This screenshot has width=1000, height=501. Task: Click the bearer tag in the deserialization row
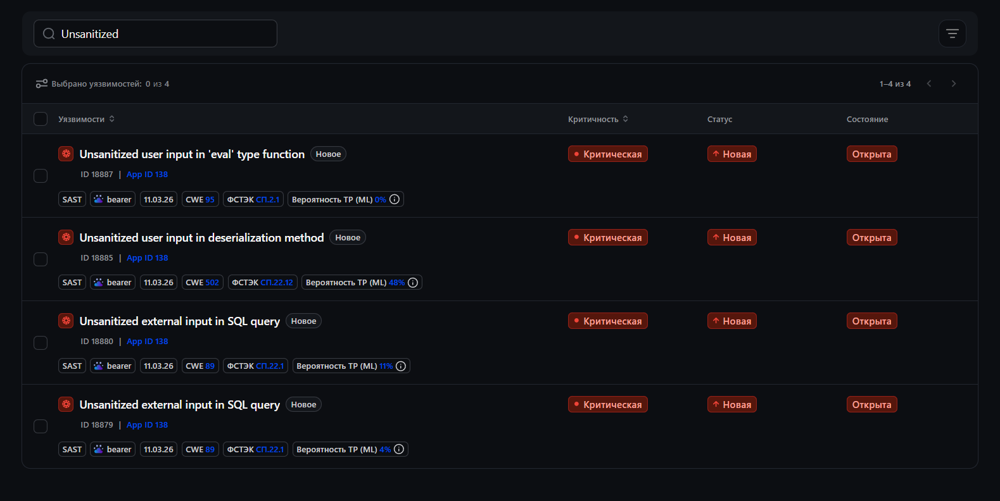coord(113,283)
